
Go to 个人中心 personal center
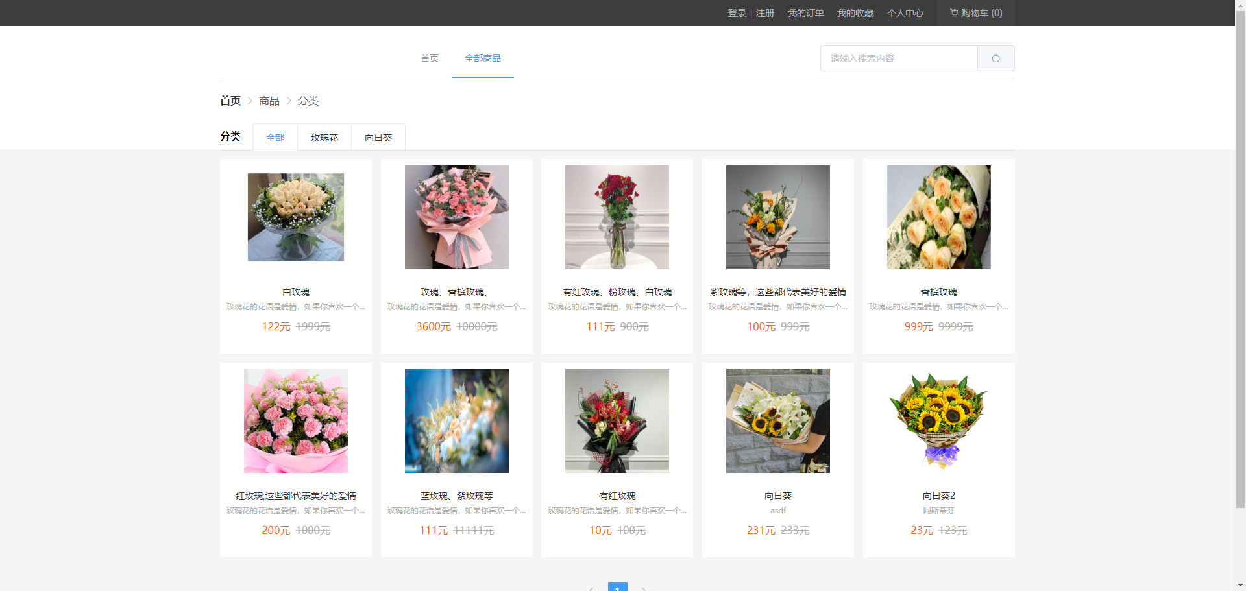[x=905, y=13]
